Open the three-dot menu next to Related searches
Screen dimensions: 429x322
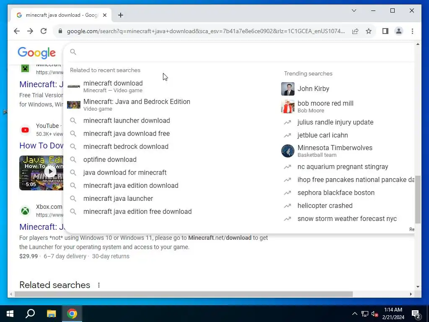click(x=99, y=285)
